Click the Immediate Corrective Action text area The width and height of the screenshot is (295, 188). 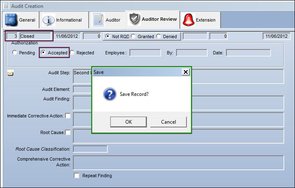[x=178, y=120]
